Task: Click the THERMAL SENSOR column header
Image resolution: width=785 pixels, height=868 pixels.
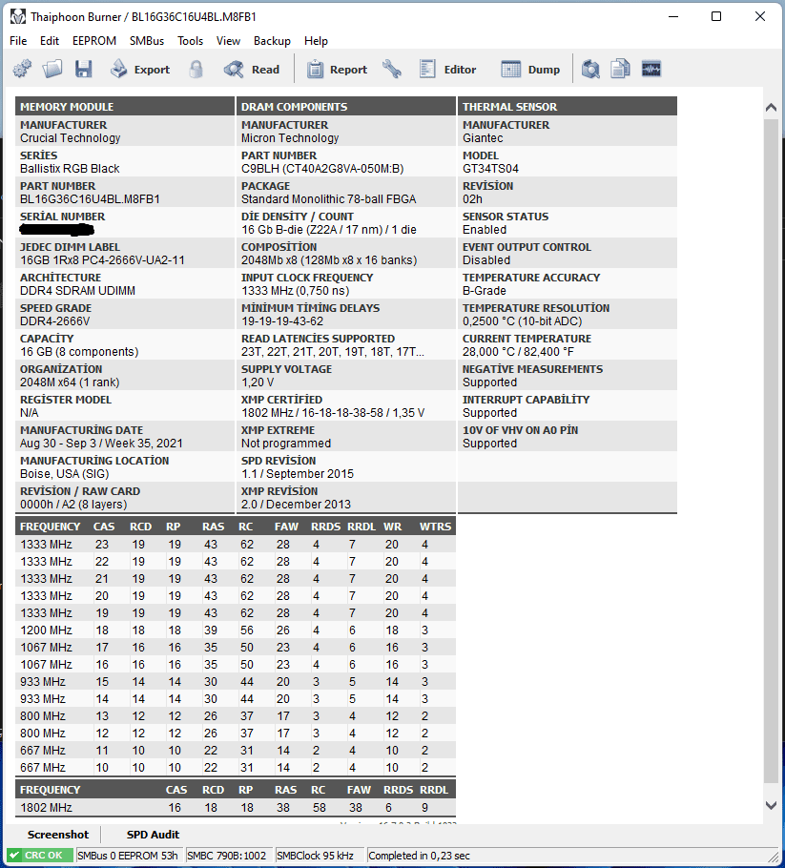Action: pos(568,106)
